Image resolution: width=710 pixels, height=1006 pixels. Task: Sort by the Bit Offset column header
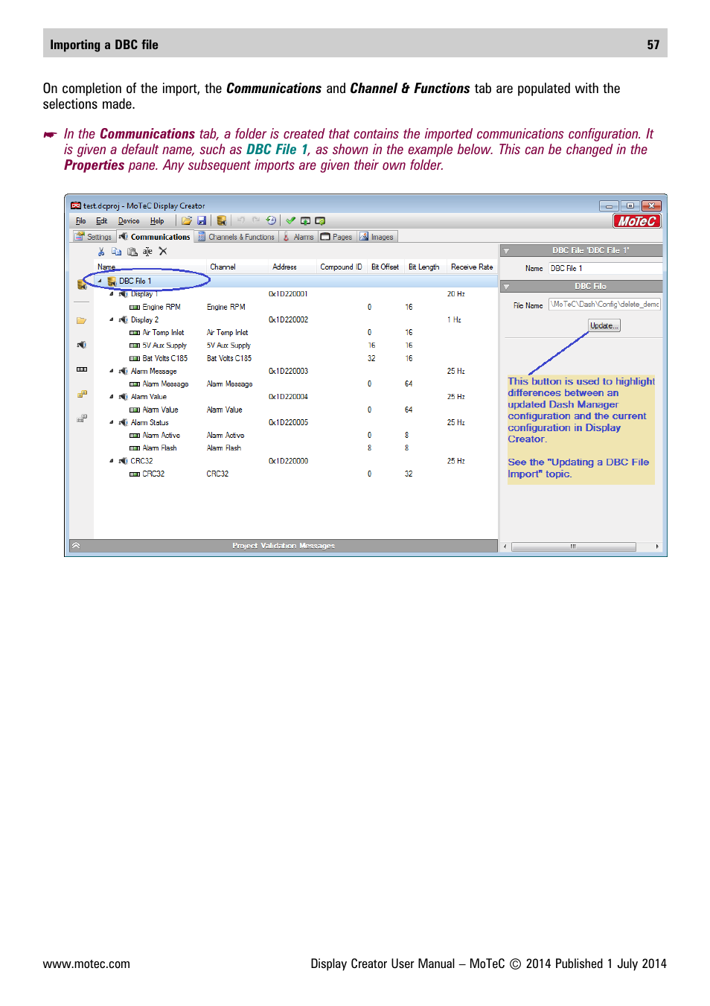coord(385,267)
